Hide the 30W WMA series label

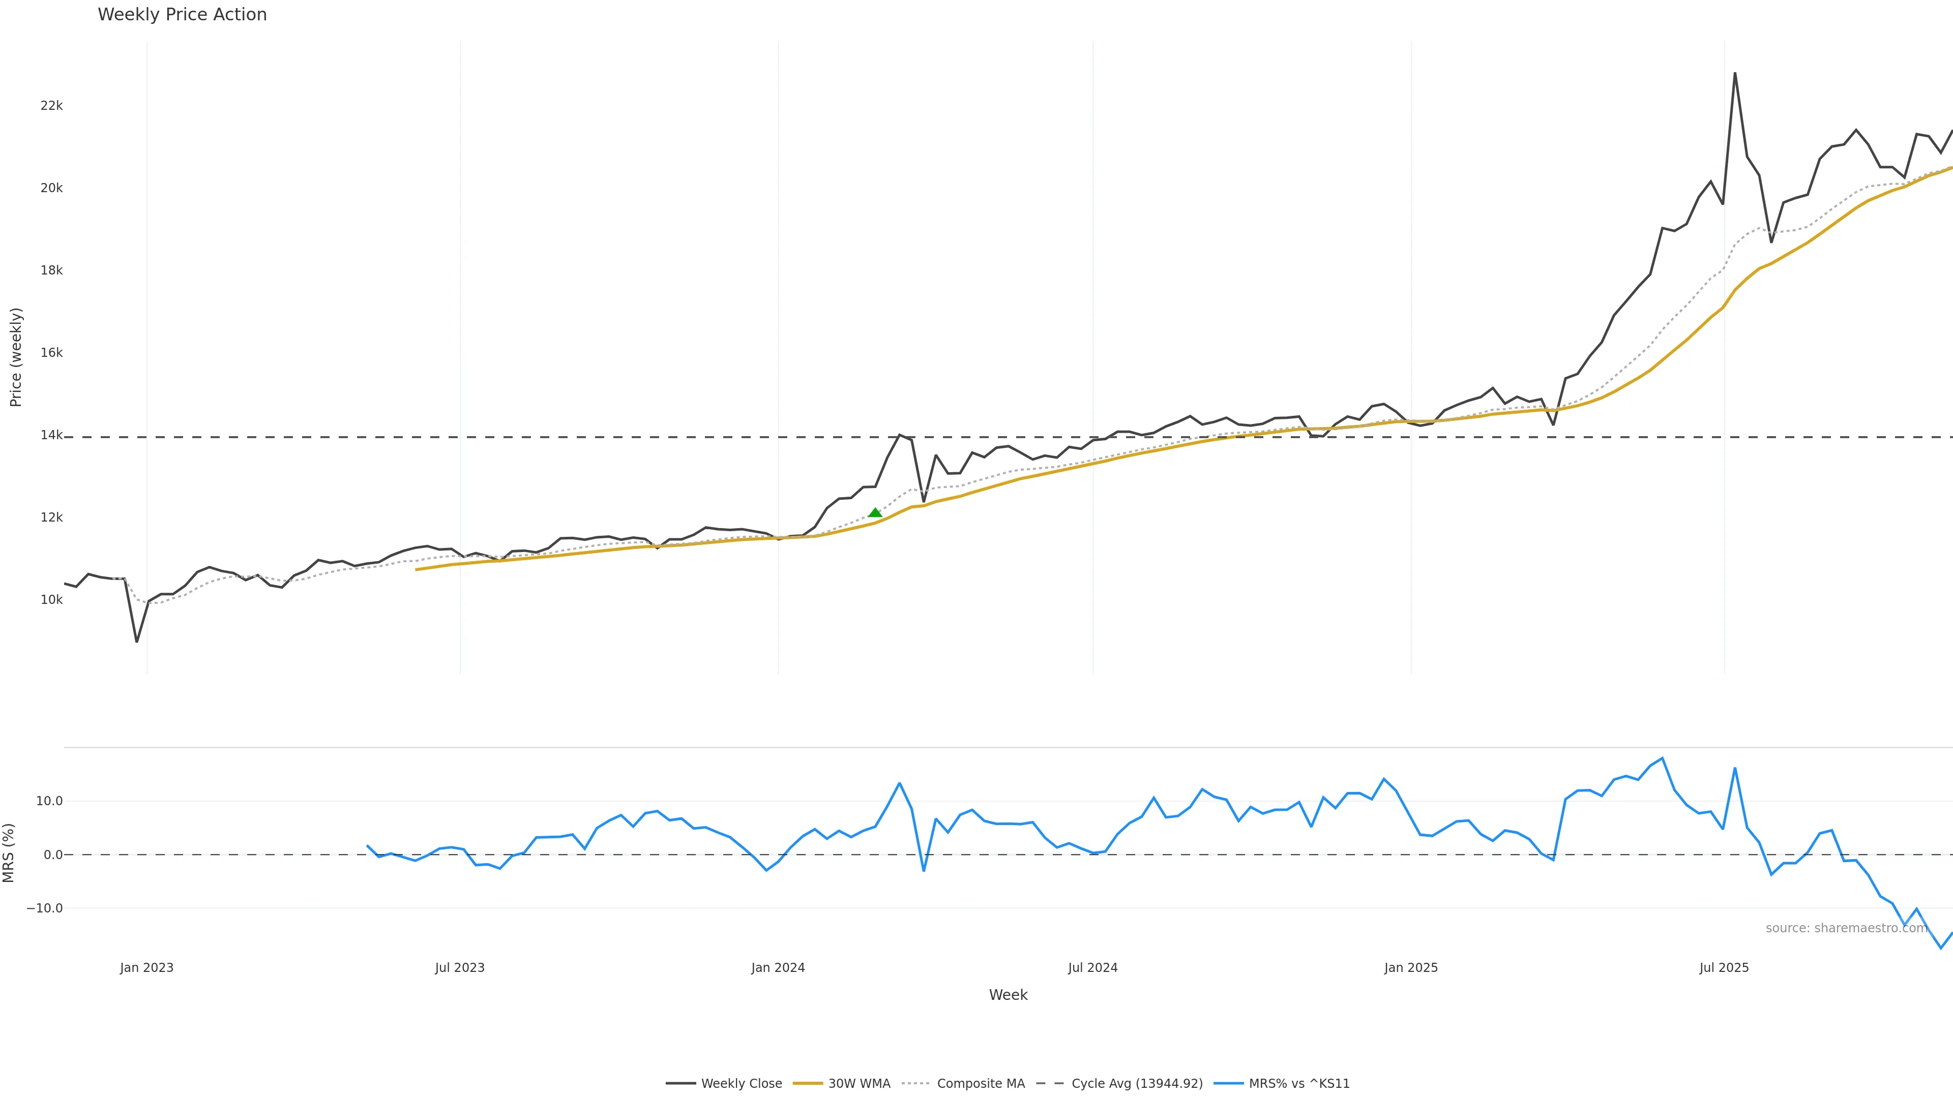point(859,1084)
